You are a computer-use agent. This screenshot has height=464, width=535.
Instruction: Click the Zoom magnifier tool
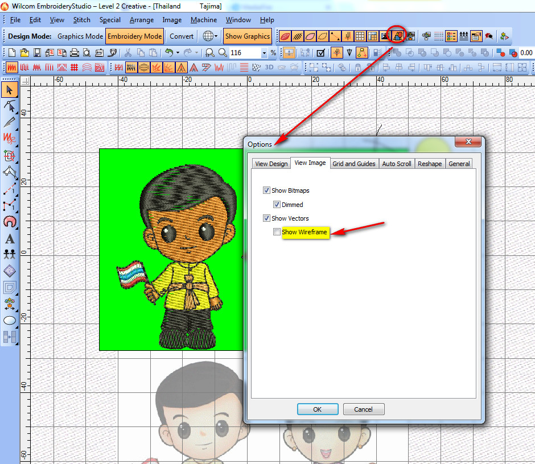[223, 52]
